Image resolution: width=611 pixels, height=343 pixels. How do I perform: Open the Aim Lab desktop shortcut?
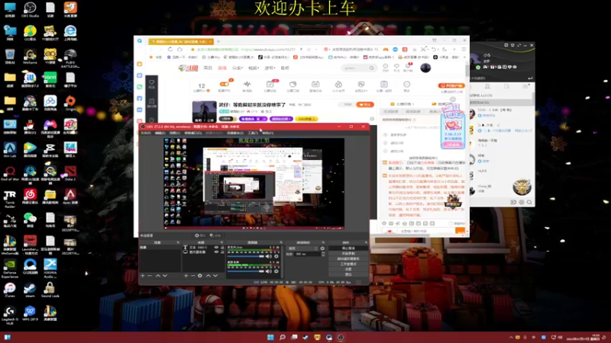click(x=10, y=149)
